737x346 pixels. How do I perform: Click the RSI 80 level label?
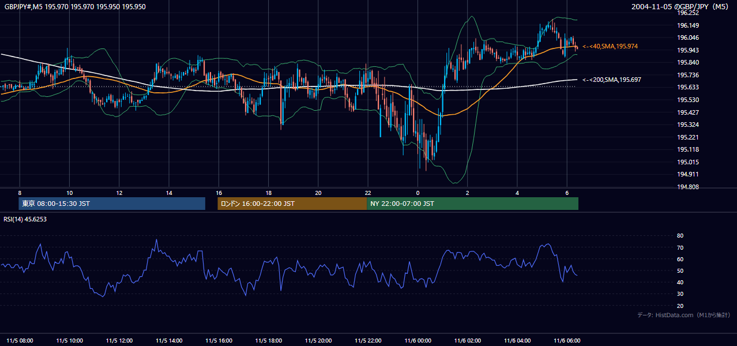(x=680, y=236)
